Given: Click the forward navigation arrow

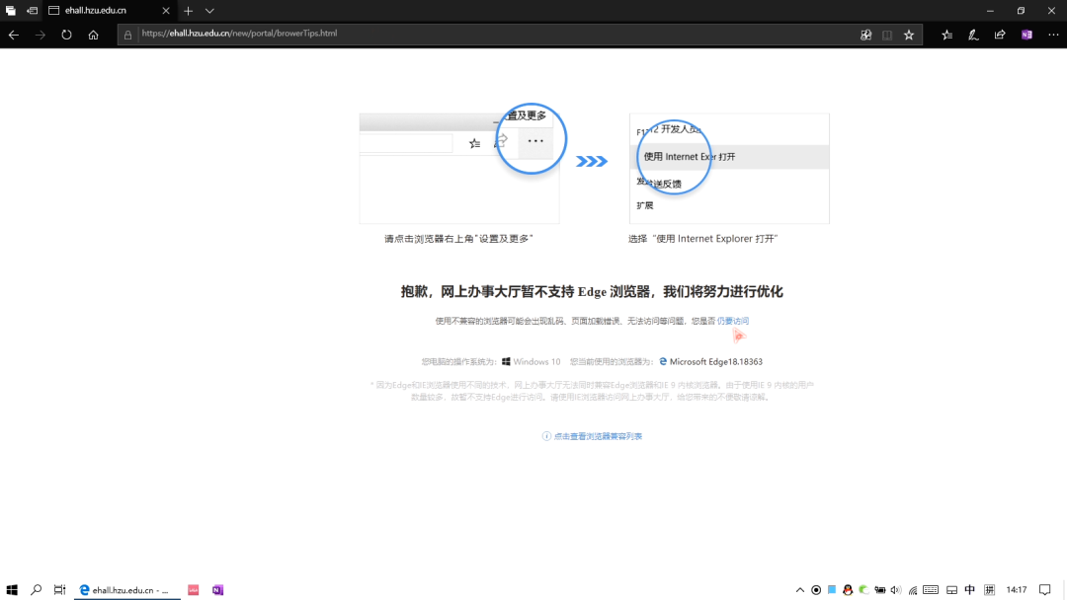Looking at the screenshot, I should tap(41, 35).
